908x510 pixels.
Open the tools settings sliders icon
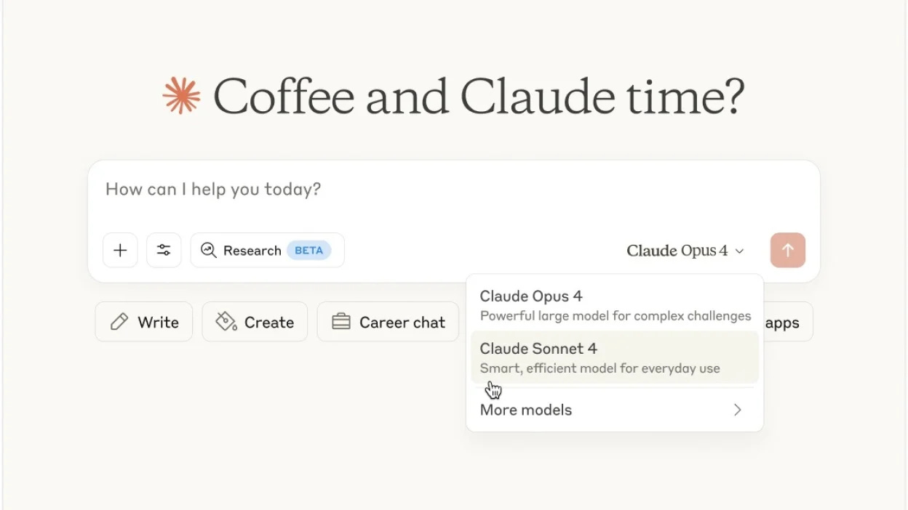pos(164,250)
